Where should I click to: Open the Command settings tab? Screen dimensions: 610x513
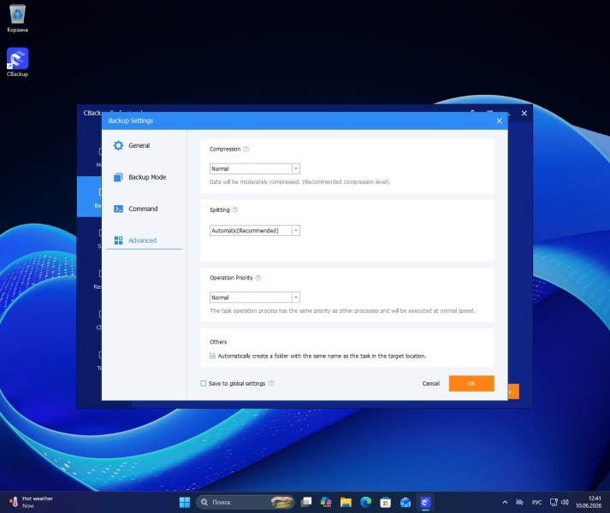pyautogui.click(x=143, y=209)
